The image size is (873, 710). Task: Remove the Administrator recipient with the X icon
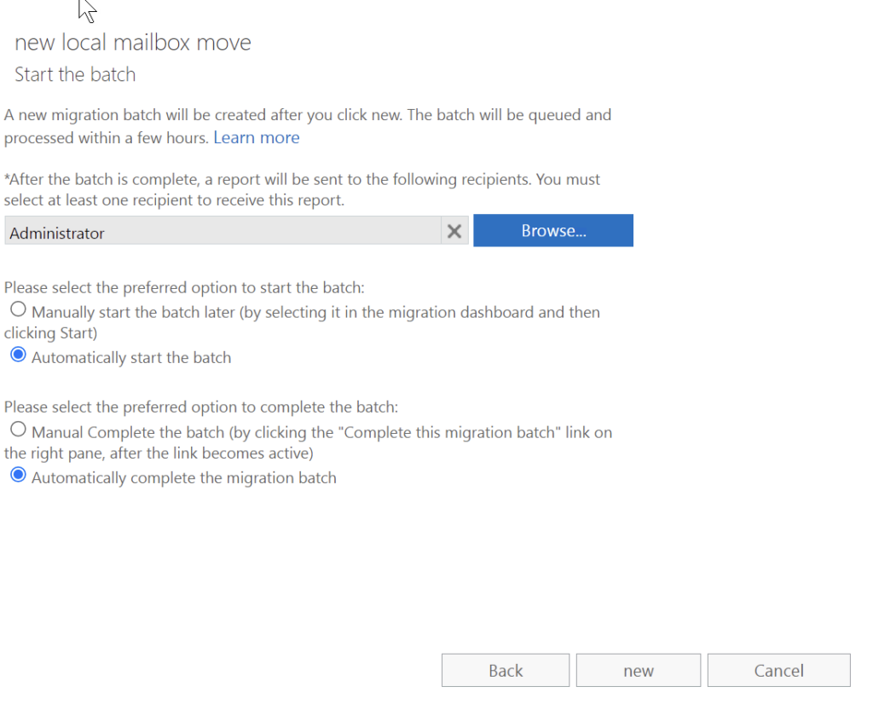(454, 231)
